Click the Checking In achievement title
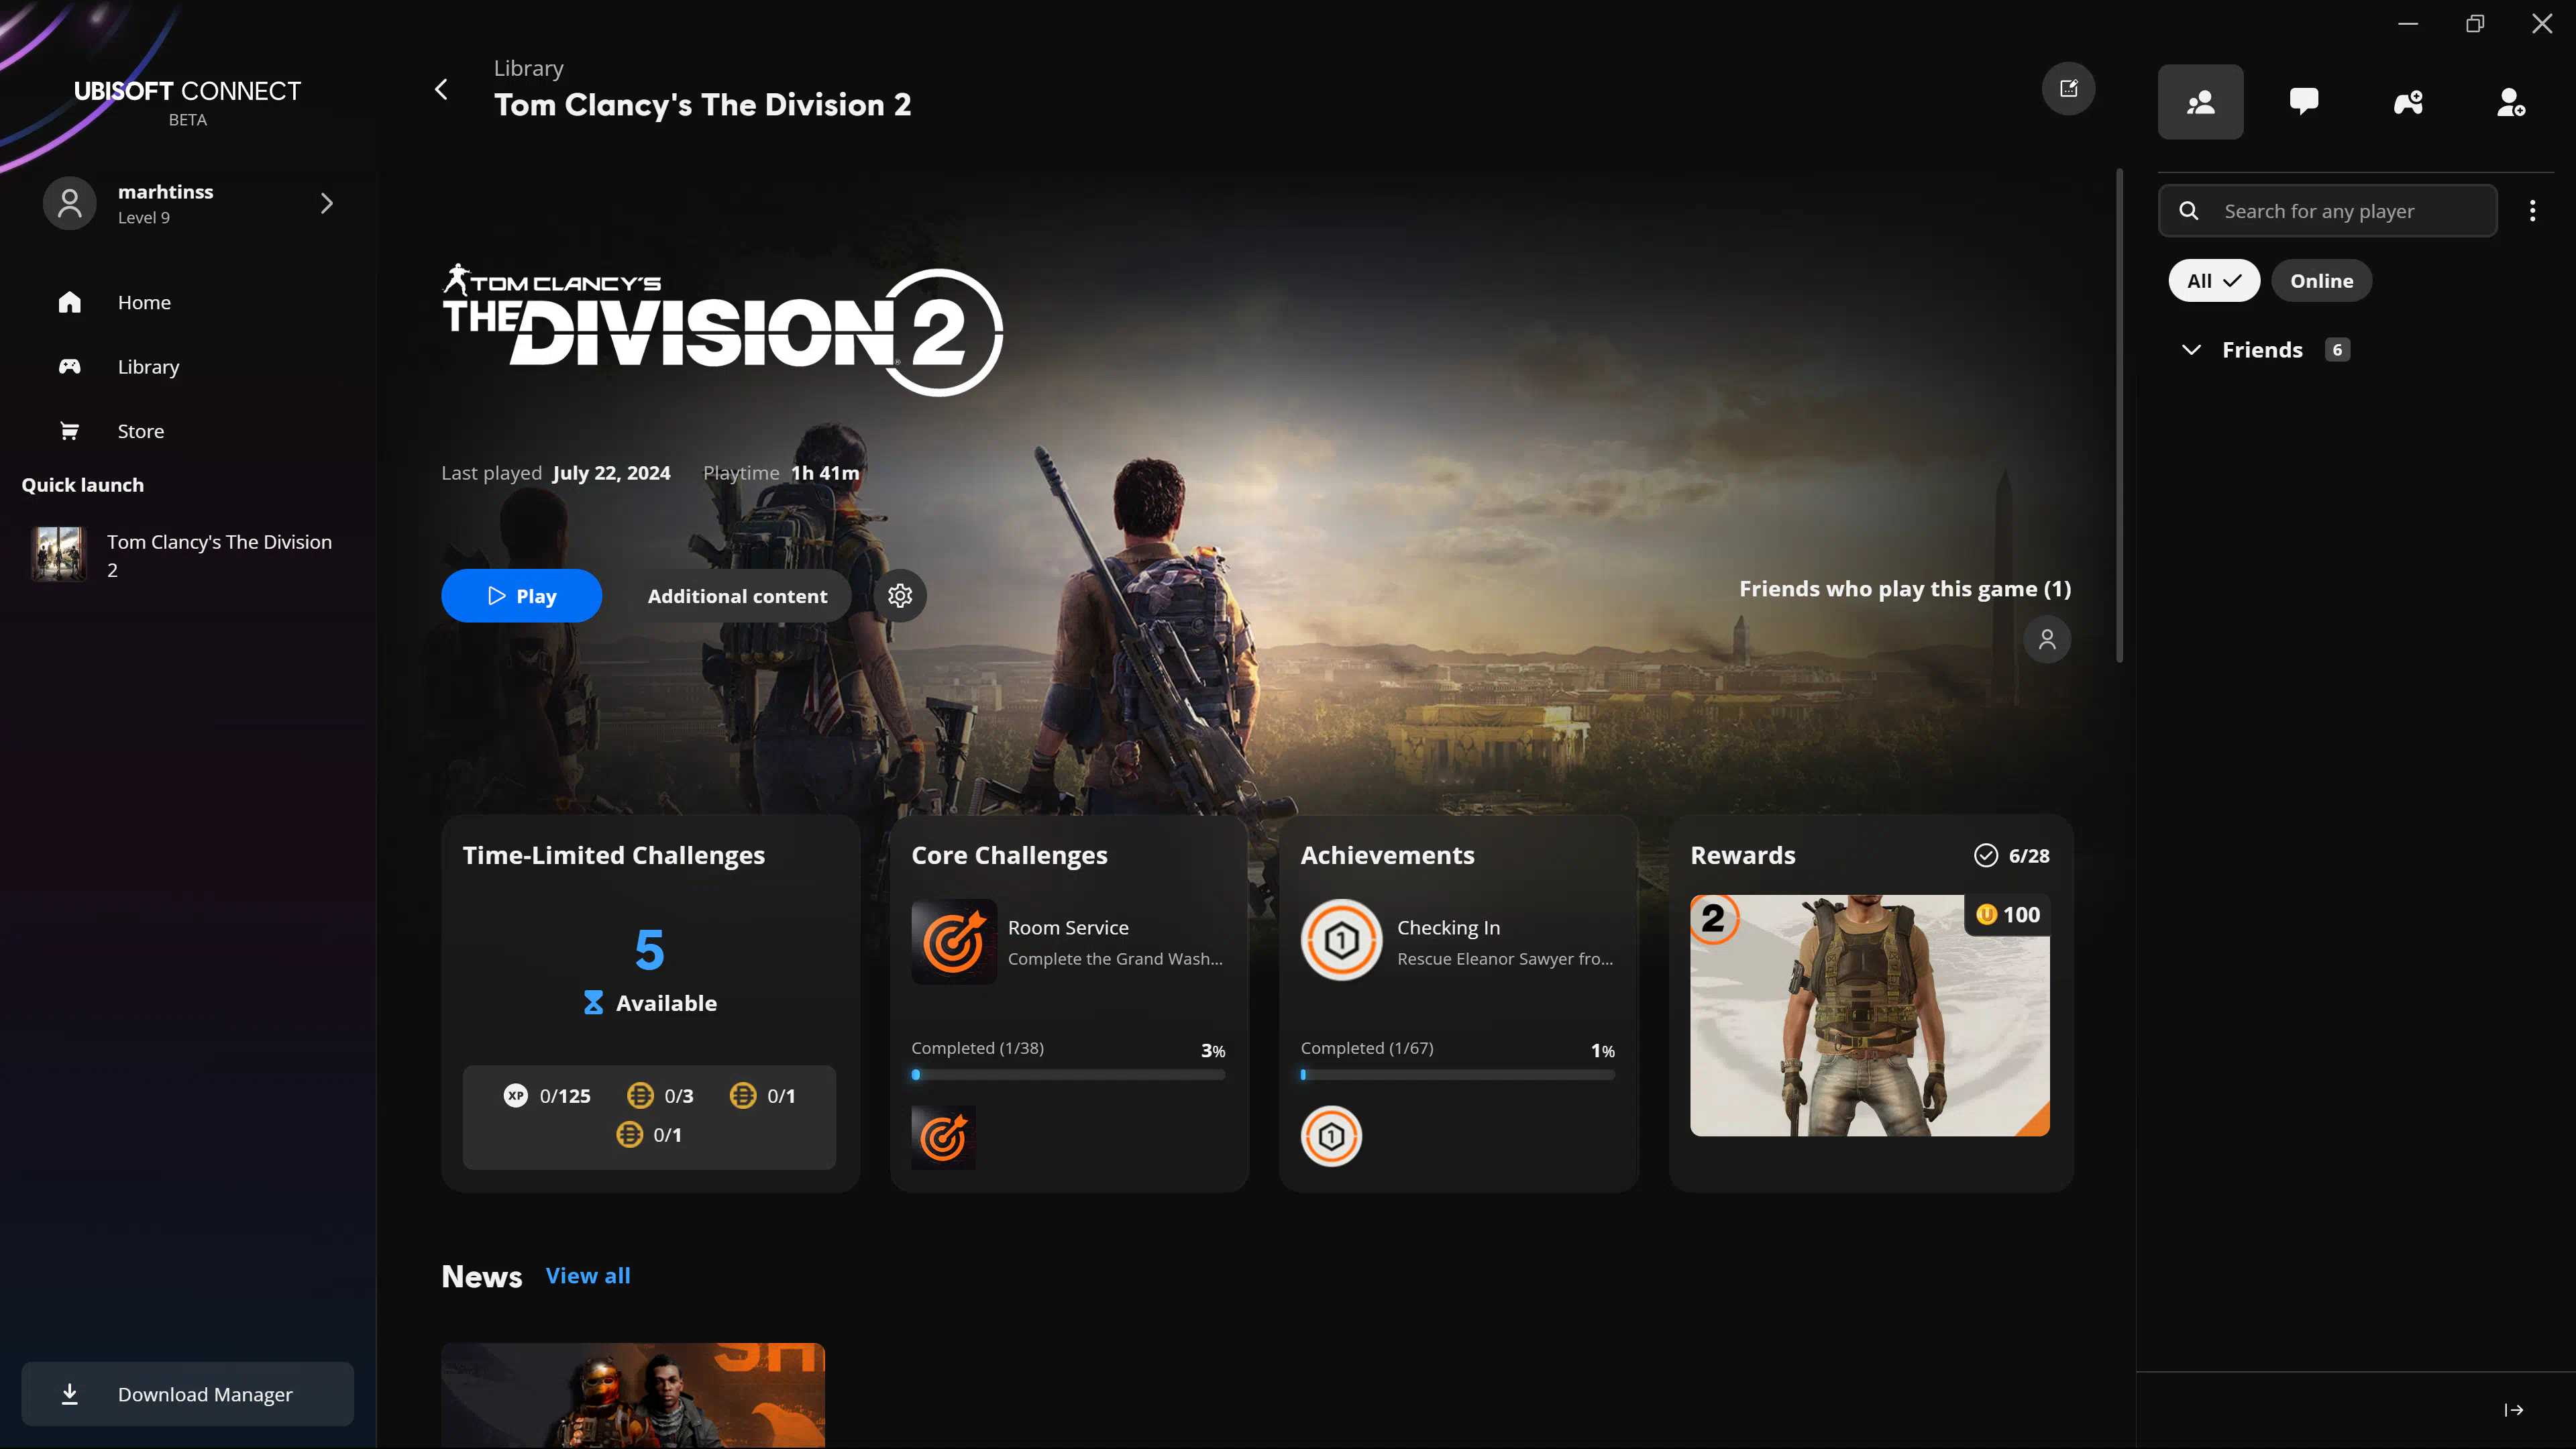2576x1449 pixels. (x=1448, y=928)
